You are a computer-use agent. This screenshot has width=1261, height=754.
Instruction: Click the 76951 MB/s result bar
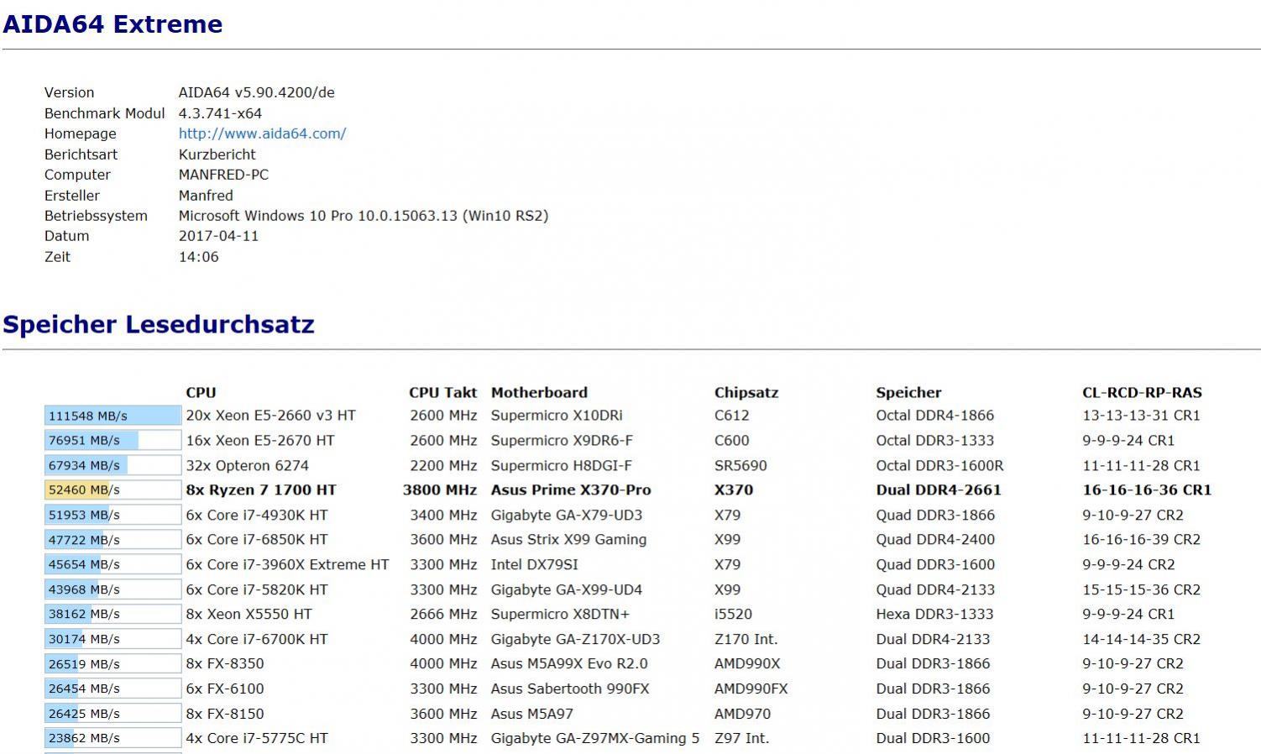[x=112, y=440]
